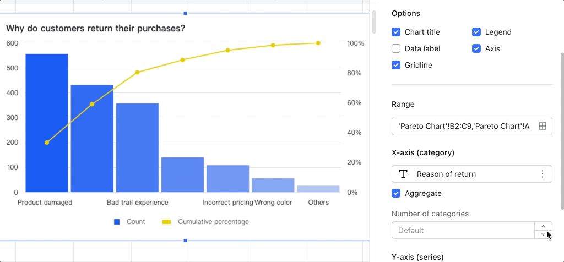The height and width of the screenshot is (262, 564).
Task: Click the last yellow line point at 100%
Action: [318, 43]
